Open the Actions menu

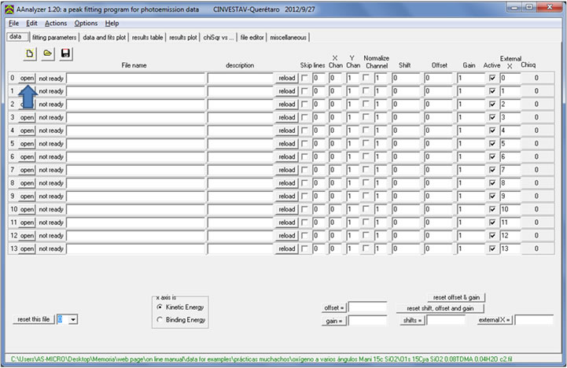tap(56, 24)
